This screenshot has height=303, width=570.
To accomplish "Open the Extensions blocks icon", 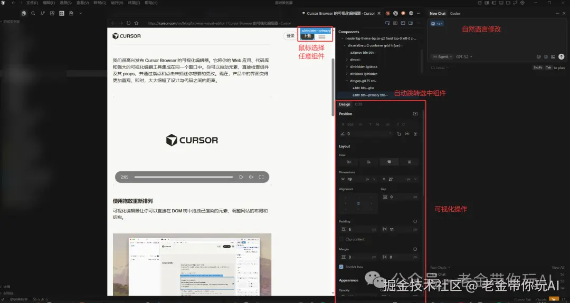I will pos(52,13).
